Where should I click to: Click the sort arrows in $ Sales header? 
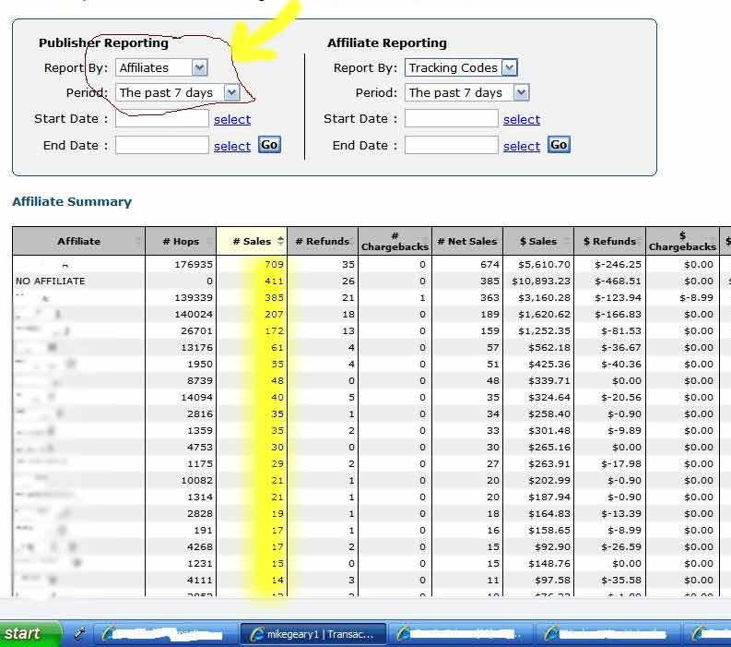tap(567, 241)
